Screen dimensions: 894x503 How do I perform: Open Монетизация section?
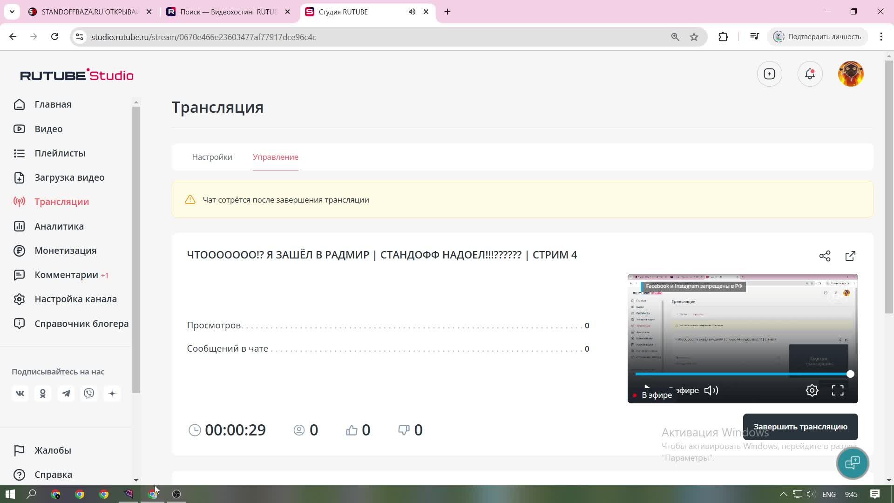pos(55,251)
